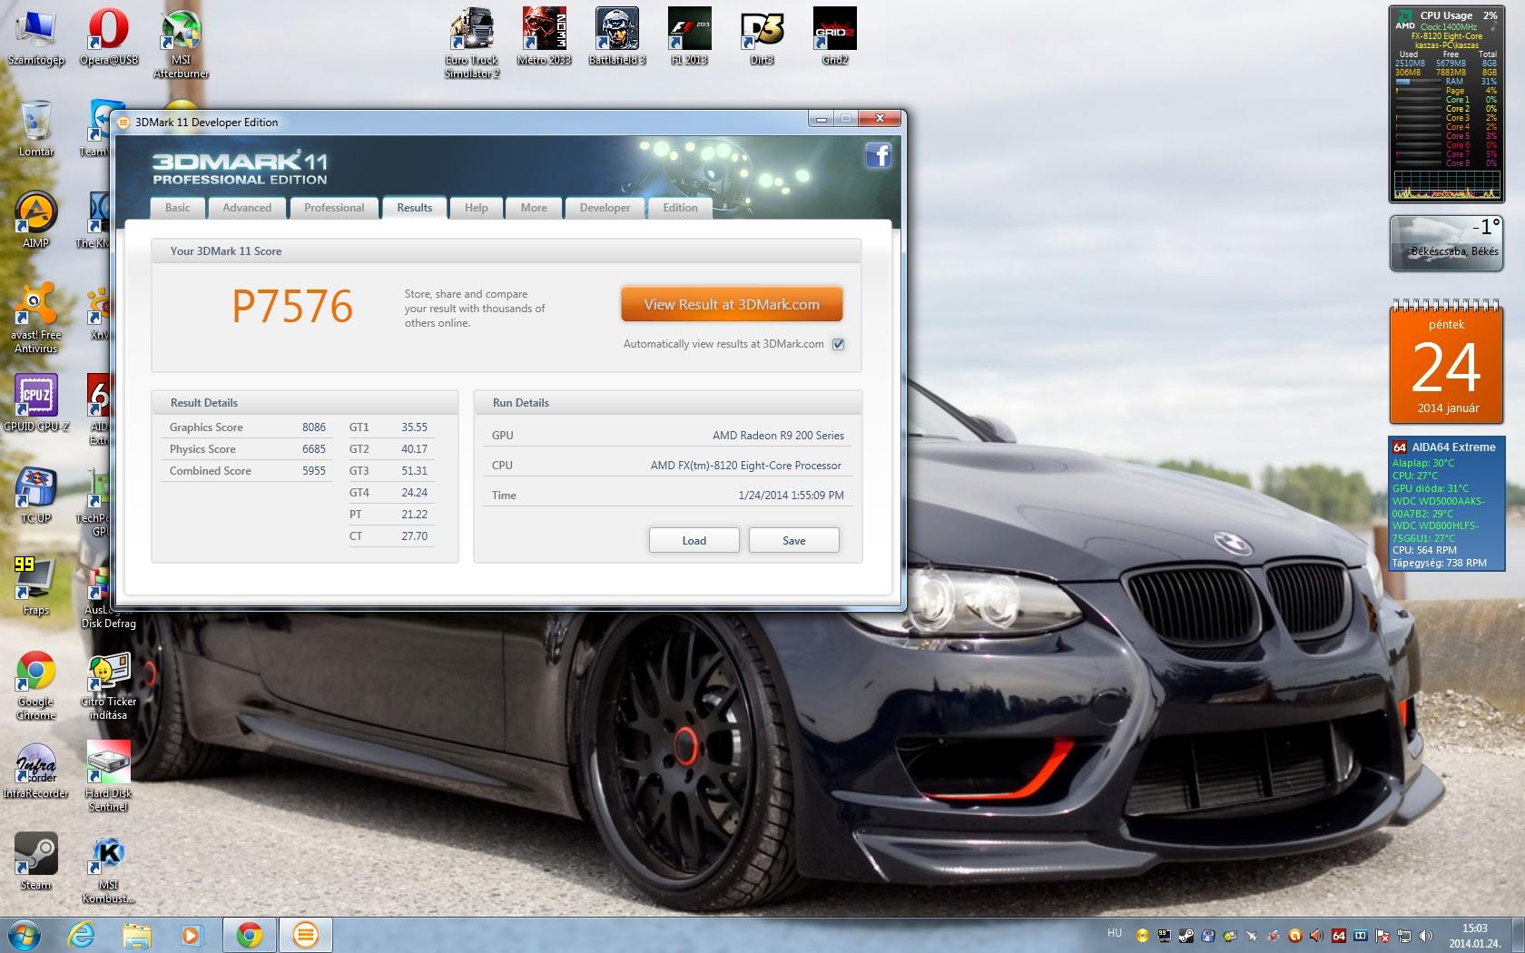Open the Help tab

point(477,208)
